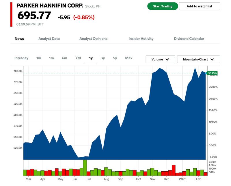View the Insider Activity tab

141,39
